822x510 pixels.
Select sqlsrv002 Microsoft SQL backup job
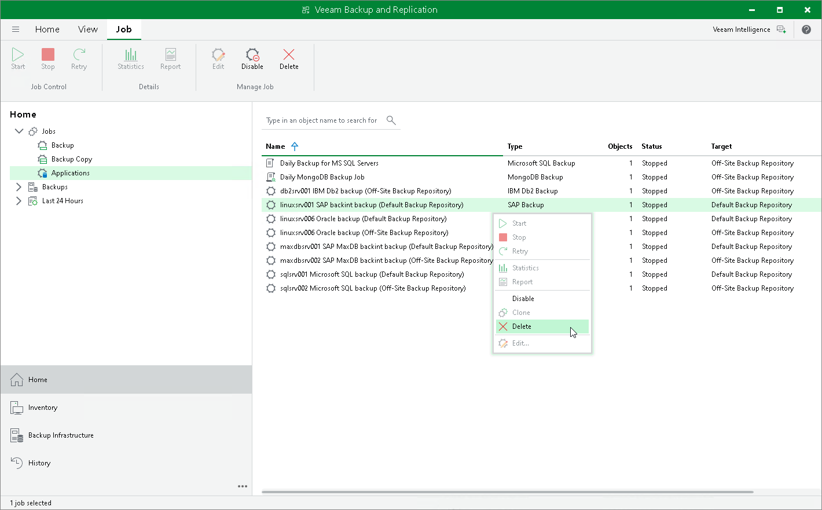(x=373, y=288)
